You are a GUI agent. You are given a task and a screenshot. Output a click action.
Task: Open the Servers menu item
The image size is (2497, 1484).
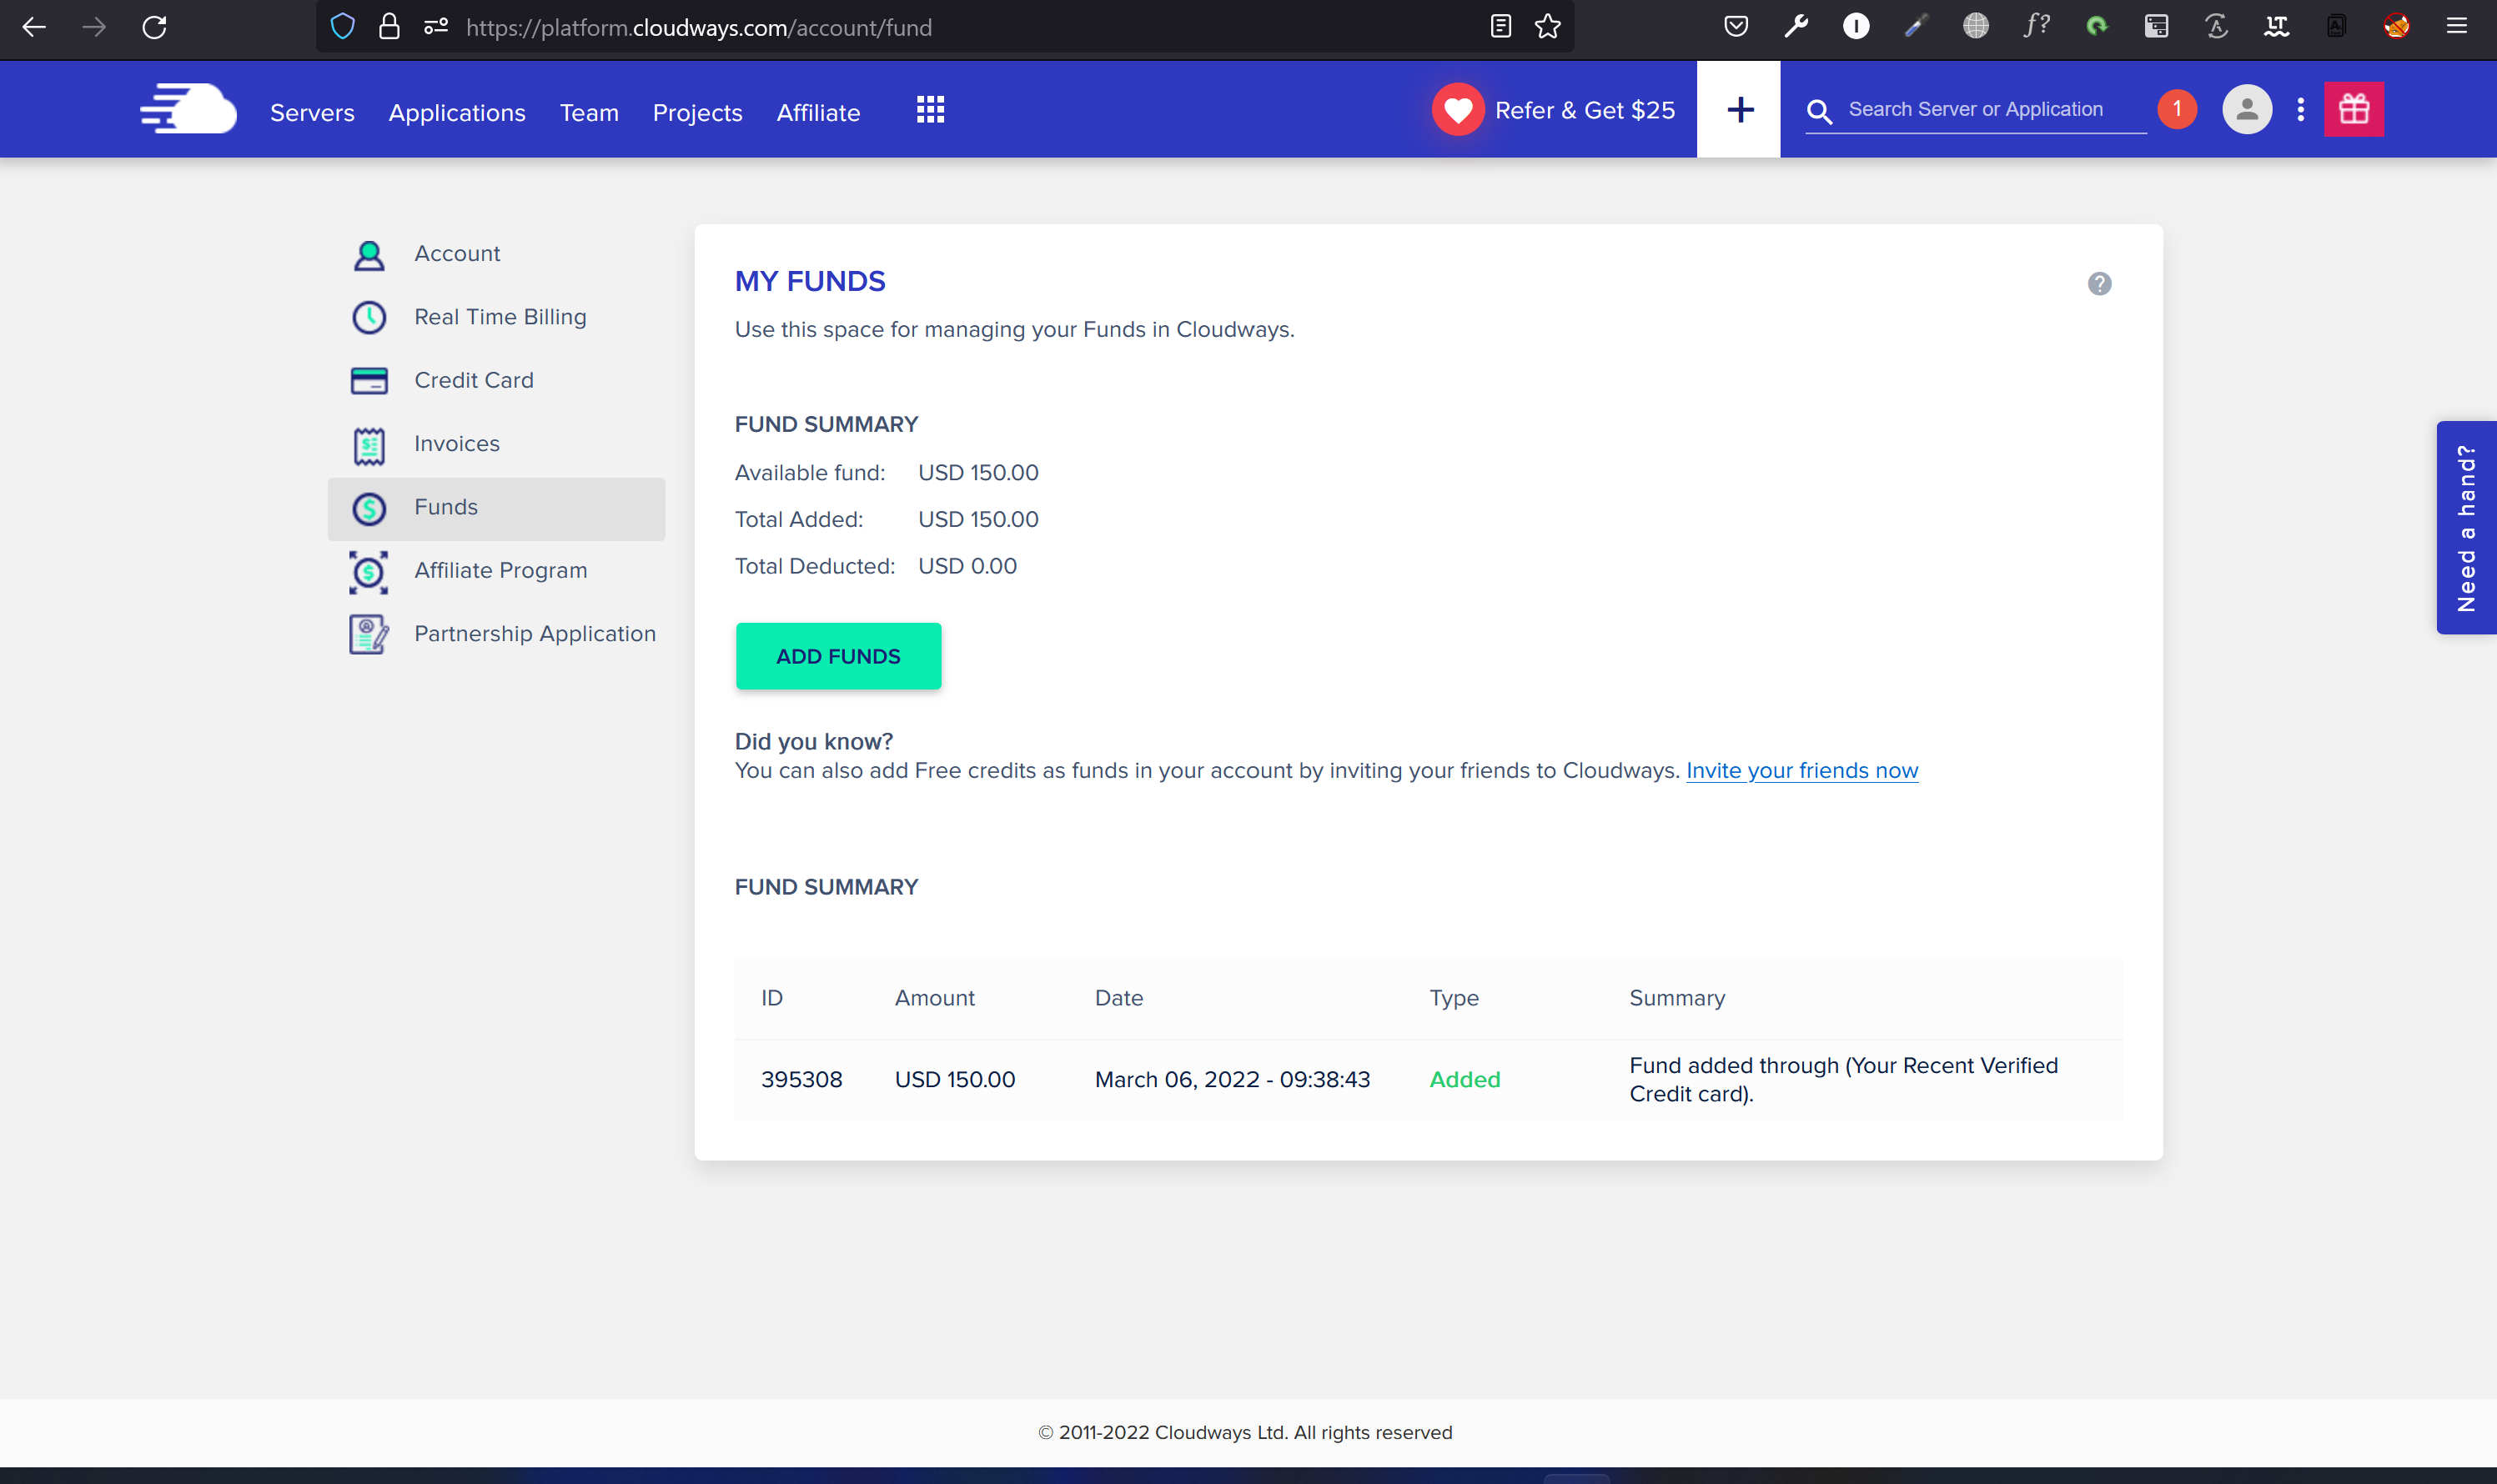[312, 112]
